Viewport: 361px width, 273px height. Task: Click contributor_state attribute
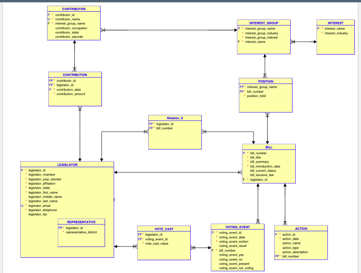tap(67, 32)
